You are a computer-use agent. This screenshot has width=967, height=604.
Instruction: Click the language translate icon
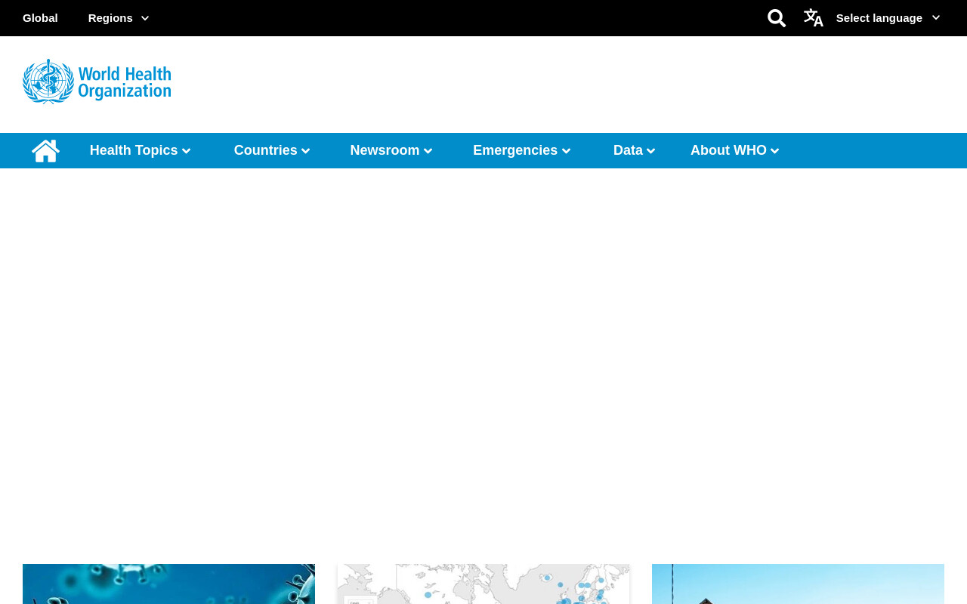click(814, 18)
